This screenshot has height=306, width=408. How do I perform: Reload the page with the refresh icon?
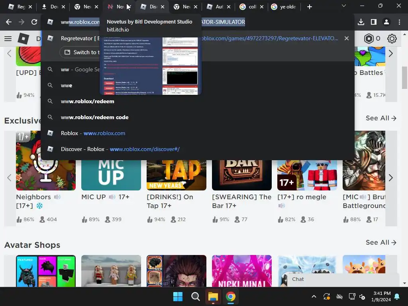pos(34,22)
